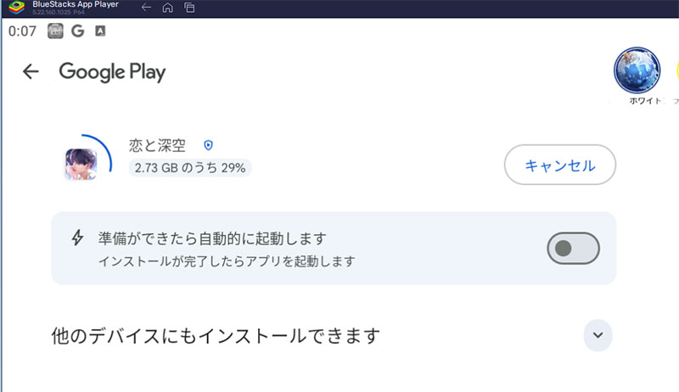Click the 準備ができたら自動的に起動します text

[211, 238]
